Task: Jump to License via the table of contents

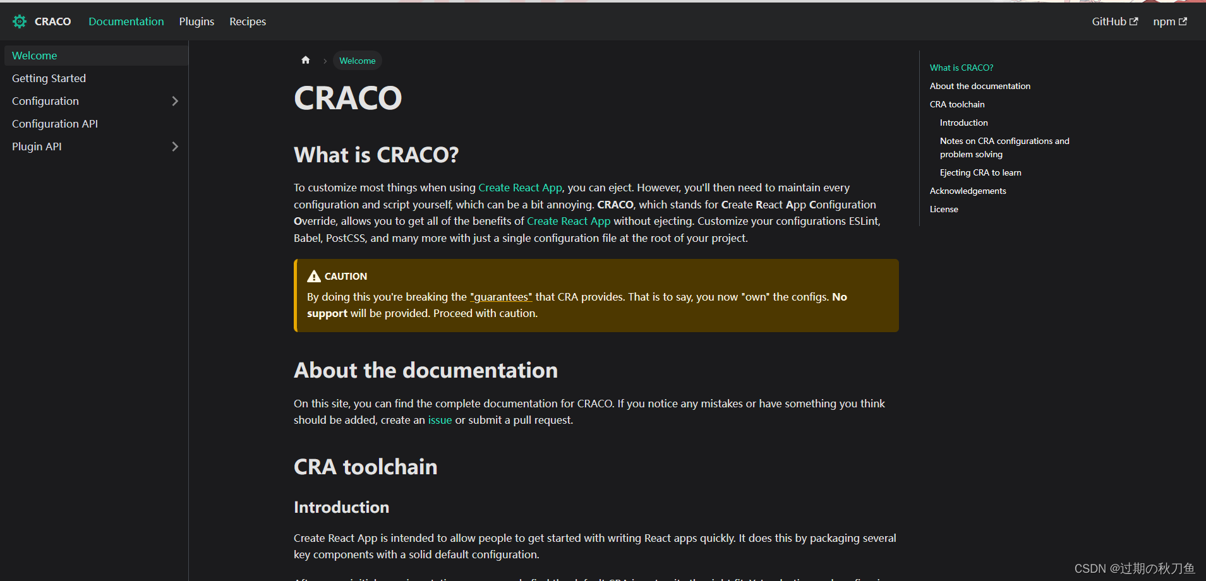Action: (943, 208)
